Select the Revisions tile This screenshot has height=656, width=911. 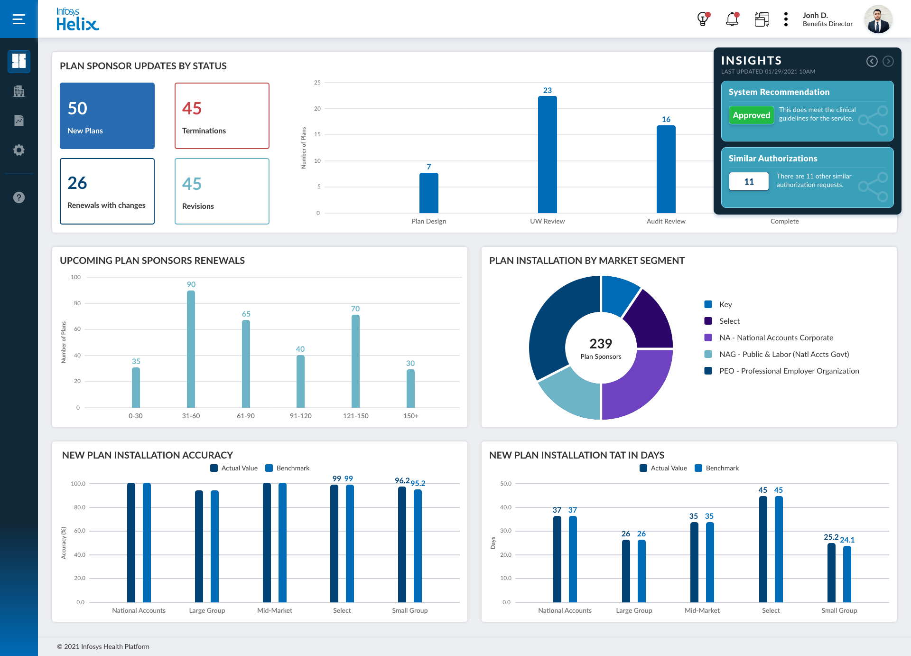point(222,191)
